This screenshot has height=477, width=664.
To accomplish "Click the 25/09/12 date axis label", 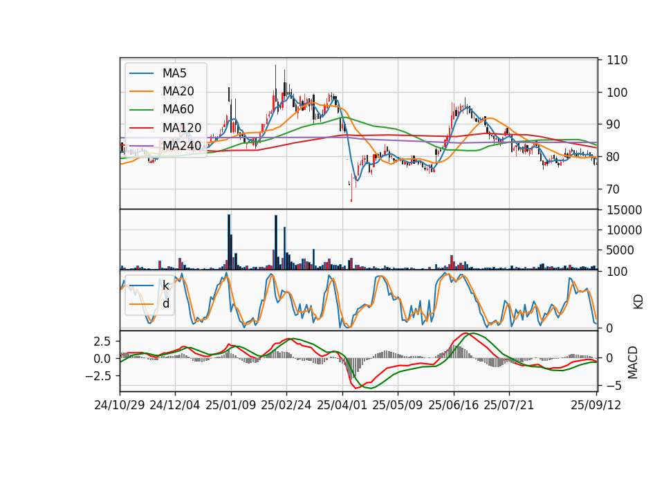I will tap(596, 405).
